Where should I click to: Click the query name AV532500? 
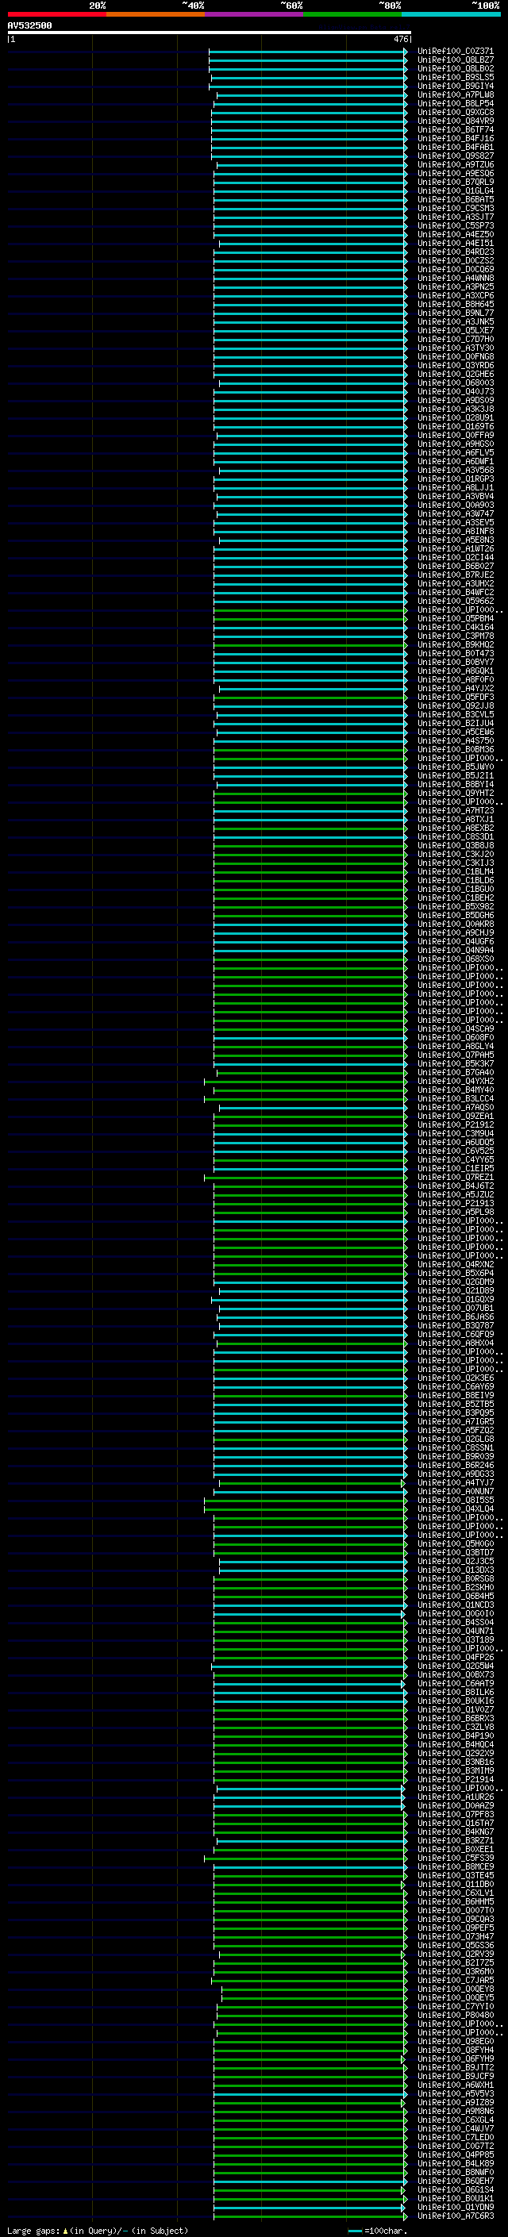point(29,26)
